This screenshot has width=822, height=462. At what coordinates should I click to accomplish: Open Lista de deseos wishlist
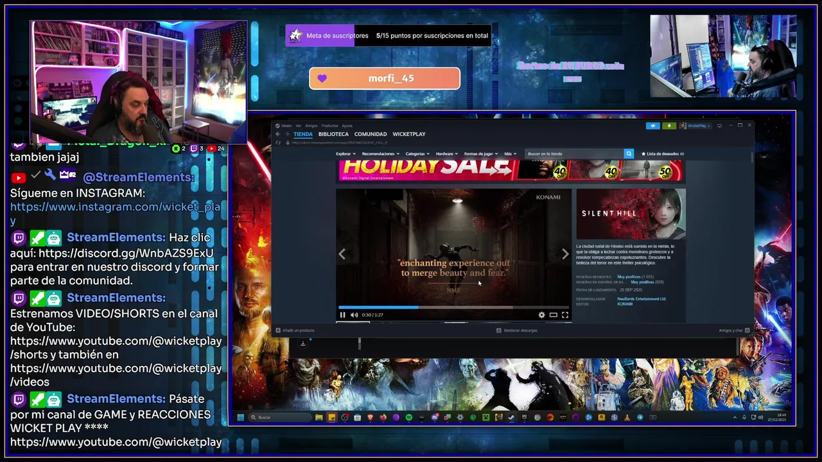[x=663, y=154]
